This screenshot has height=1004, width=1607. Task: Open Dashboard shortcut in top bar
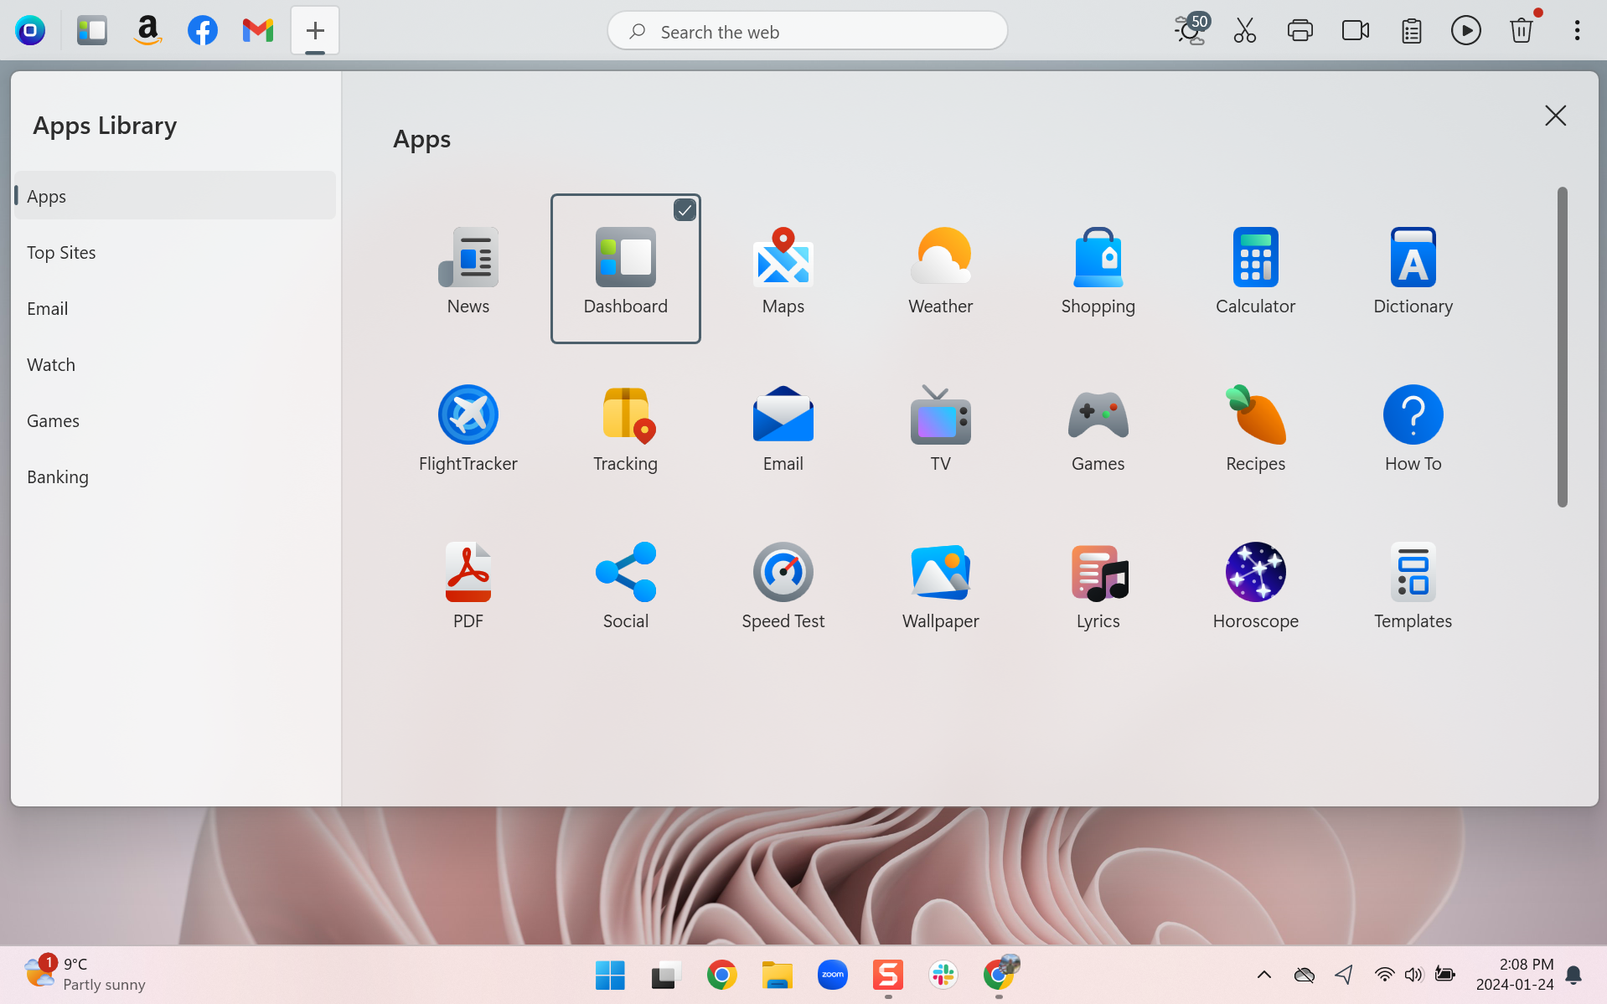click(92, 31)
